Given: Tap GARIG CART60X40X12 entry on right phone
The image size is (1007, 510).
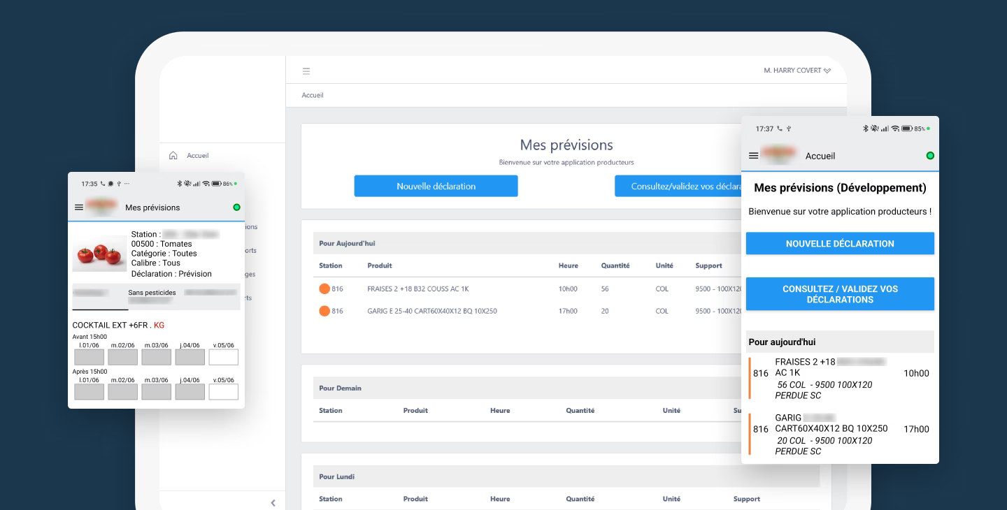Looking at the screenshot, I should pos(841,435).
